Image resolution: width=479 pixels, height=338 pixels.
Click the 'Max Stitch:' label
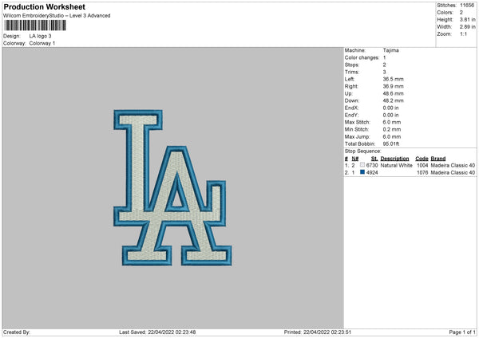pyautogui.click(x=358, y=122)
